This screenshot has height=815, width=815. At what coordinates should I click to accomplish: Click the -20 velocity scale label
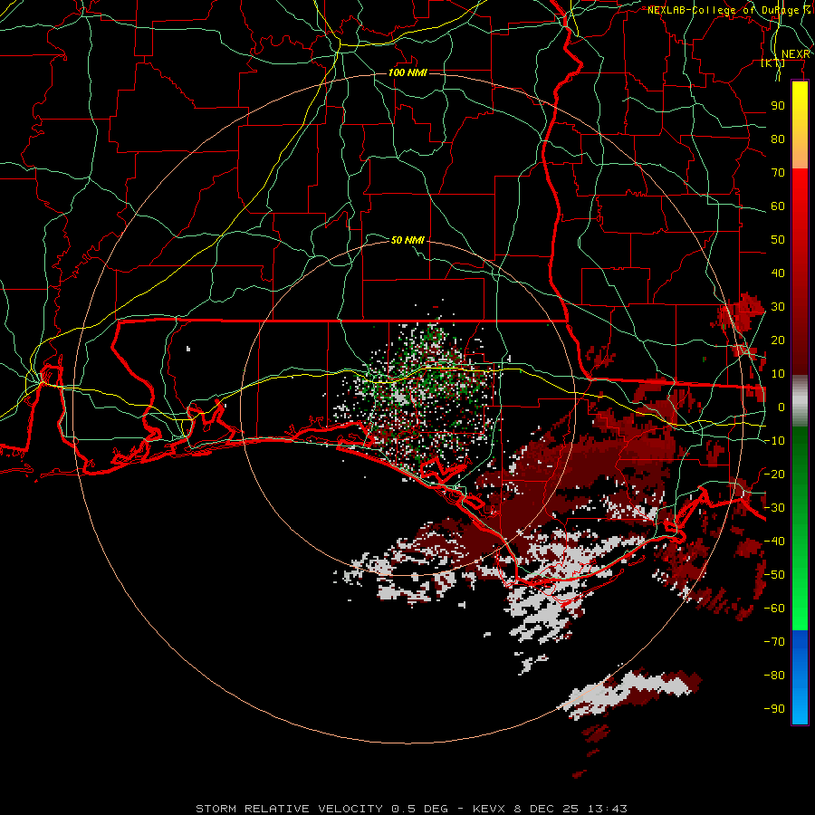[x=774, y=475]
